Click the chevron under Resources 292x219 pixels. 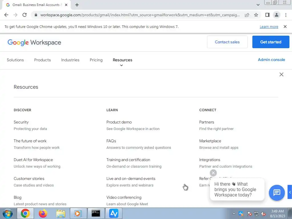click(121, 65)
